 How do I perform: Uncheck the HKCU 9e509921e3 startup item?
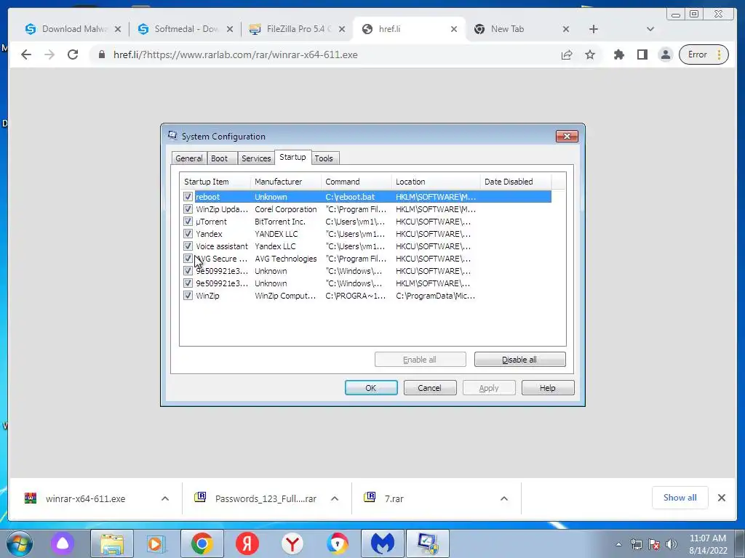[x=188, y=270]
